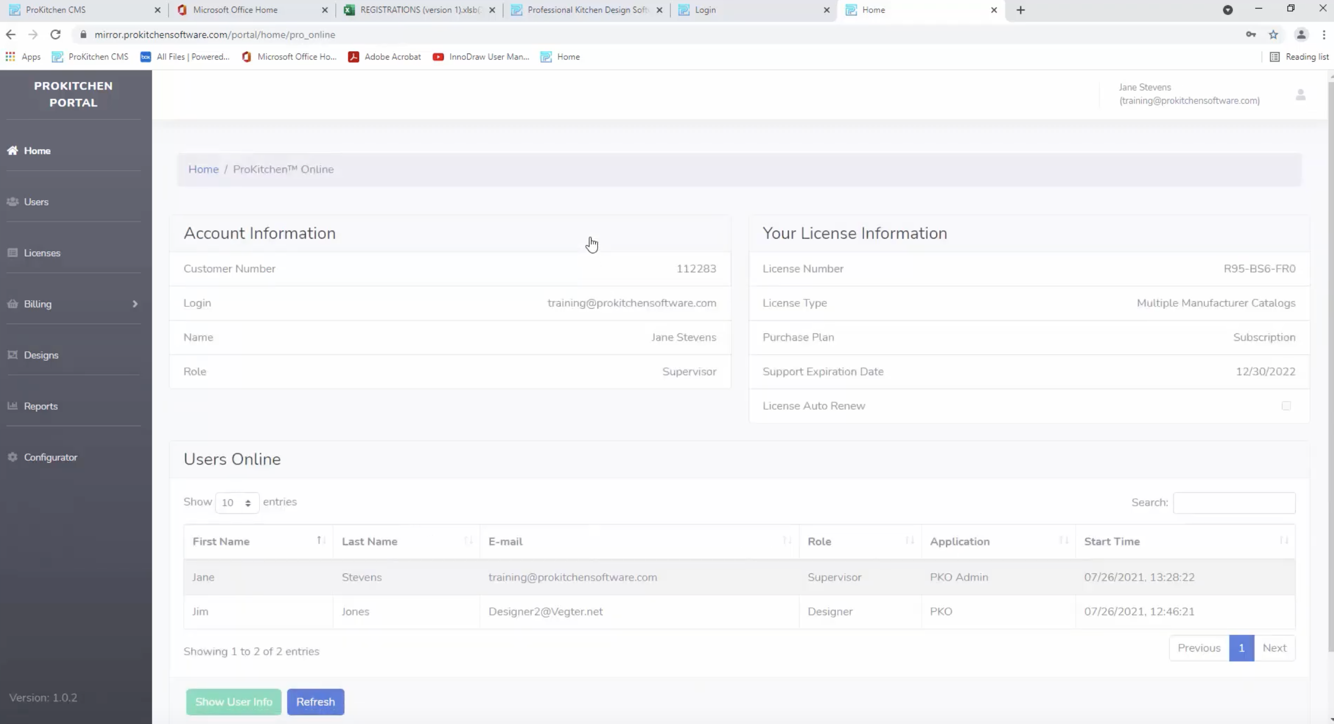
Task: Bookmark this page with the star icon
Action: tap(1273, 35)
